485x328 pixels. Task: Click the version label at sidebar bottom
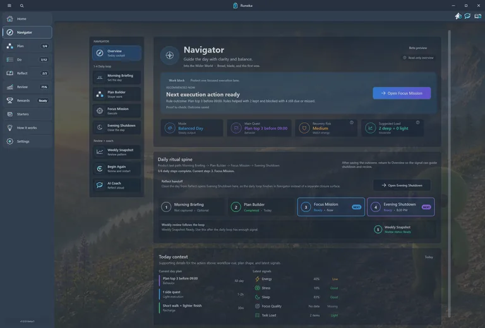(27, 321)
